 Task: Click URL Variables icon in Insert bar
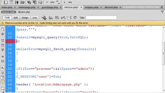11,2
